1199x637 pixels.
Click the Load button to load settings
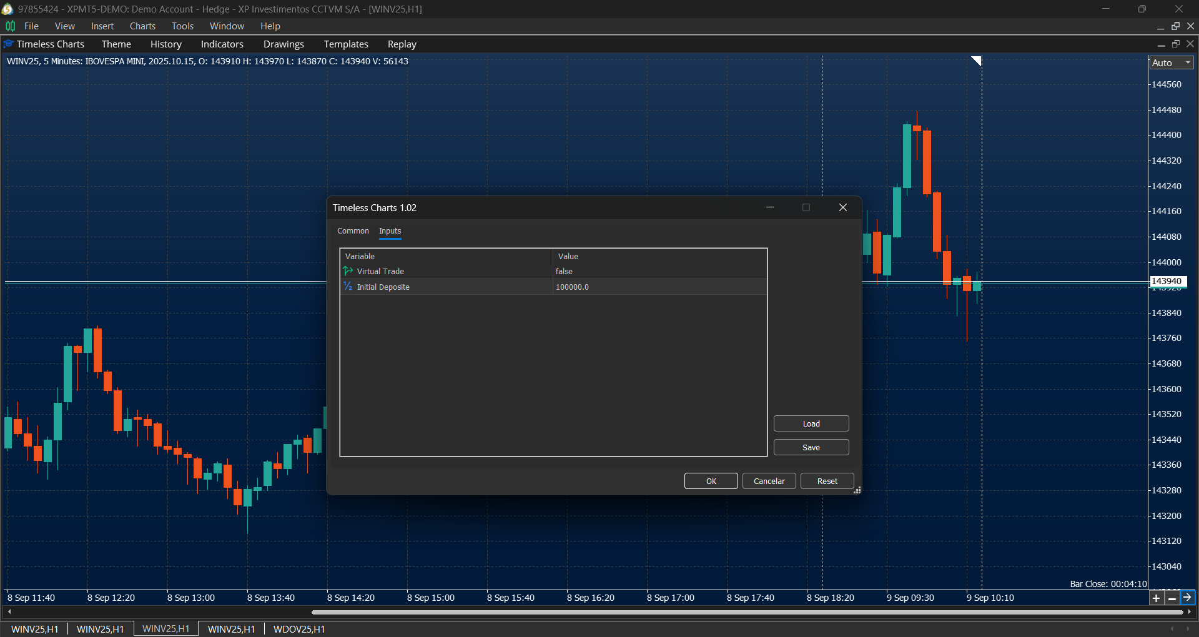(810, 423)
